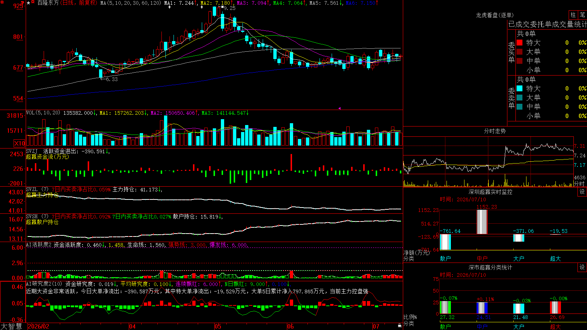Image resolution: width=587 pixels, height=330 pixels.
Task: Click 7.31 price on intraday chart axis
Action: 580,146
